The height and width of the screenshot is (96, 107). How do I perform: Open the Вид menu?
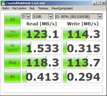click(x=32, y=8)
